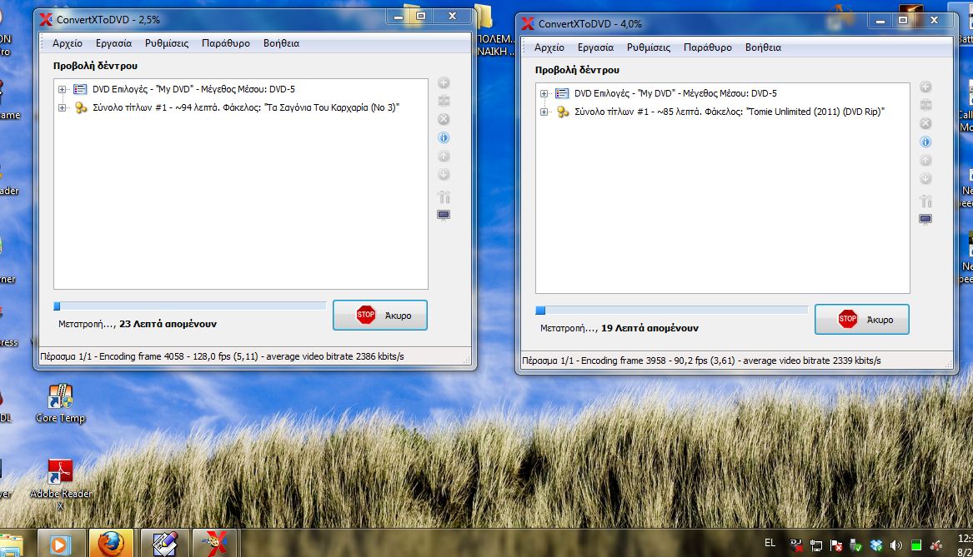This screenshot has width=973, height=557.
Task: Click the media player taskbar icon
Action: (59, 544)
